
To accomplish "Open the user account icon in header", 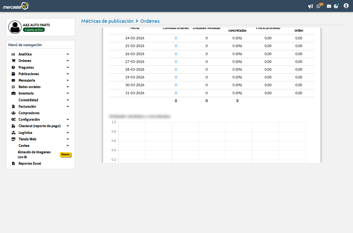I will tap(346, 6).
